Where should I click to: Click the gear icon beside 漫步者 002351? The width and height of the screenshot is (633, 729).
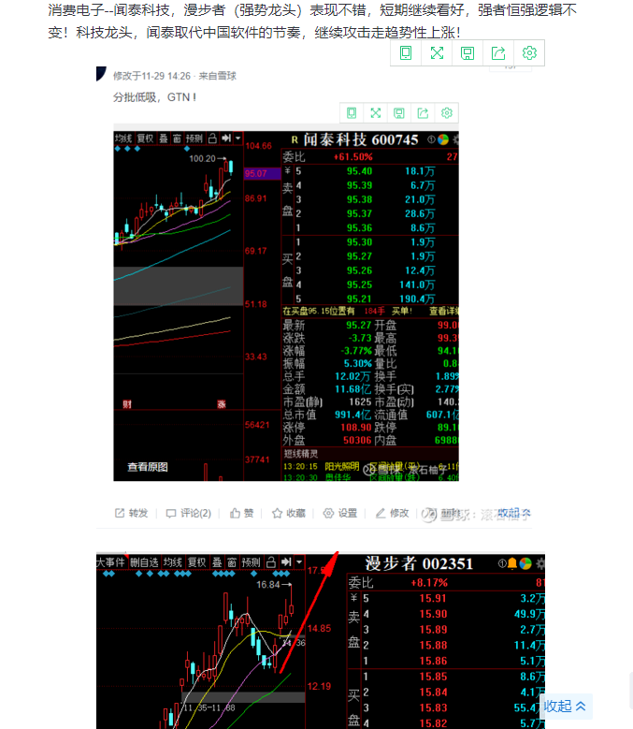click(540, 564)
